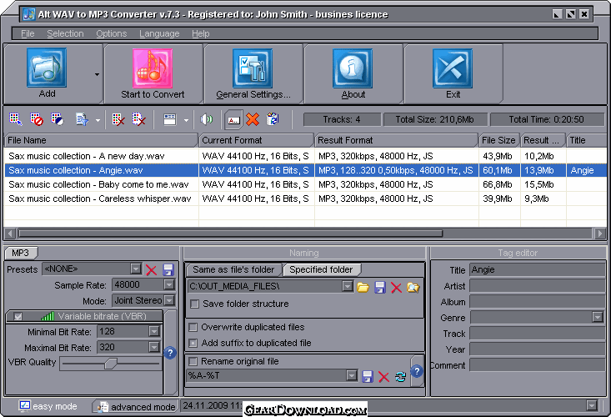Image resolution: width=611 pixels, height=417 pixels.
Task: Click the VBR Quality slider
Action: (x=109, y=364)
